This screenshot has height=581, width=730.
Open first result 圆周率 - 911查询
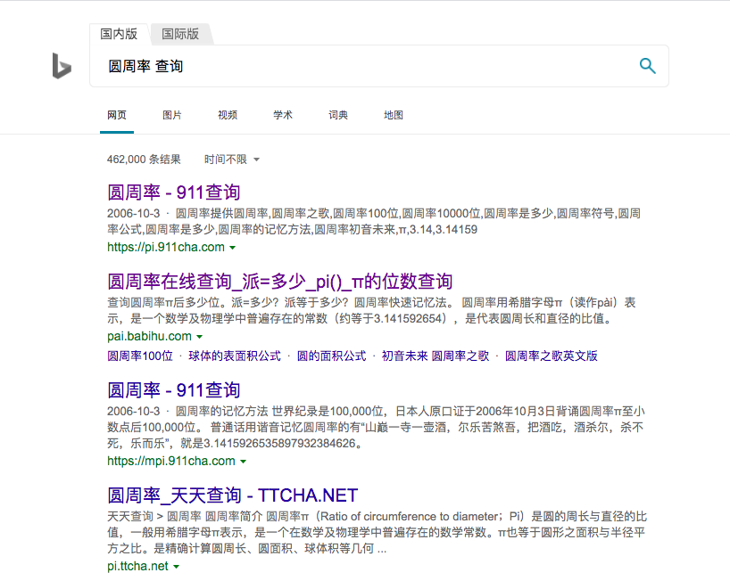[174, 192]
